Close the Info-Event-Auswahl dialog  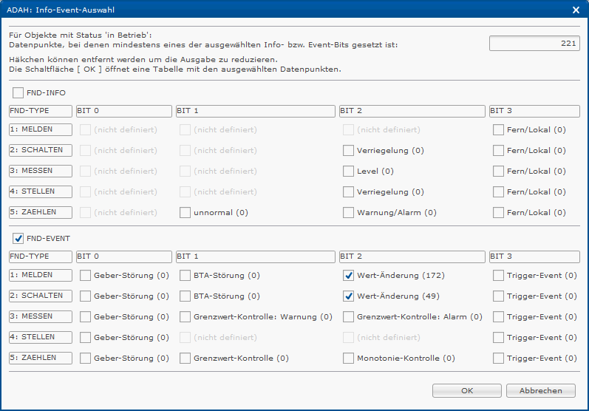pyautogui.click(x=576, y=10)
